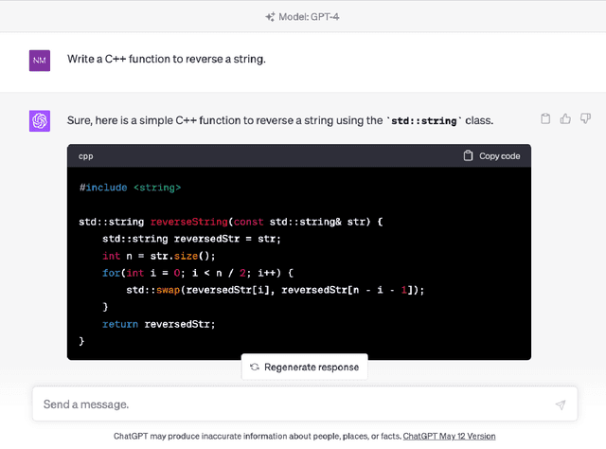Click the Model: GPT-4 header label
This screenshot has height=449, width=606.
pos(310,16)
